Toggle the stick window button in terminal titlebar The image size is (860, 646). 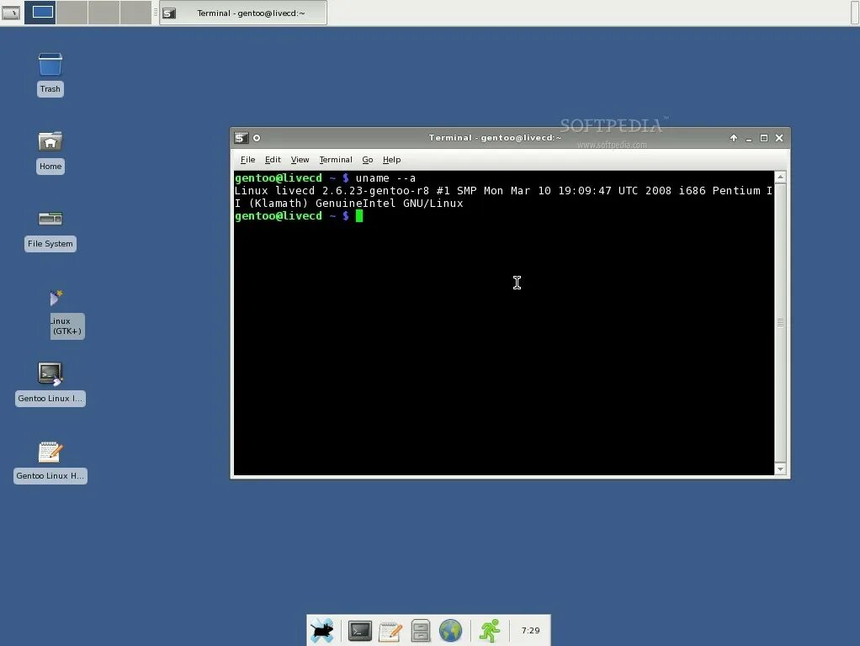[x=256, y=138]
